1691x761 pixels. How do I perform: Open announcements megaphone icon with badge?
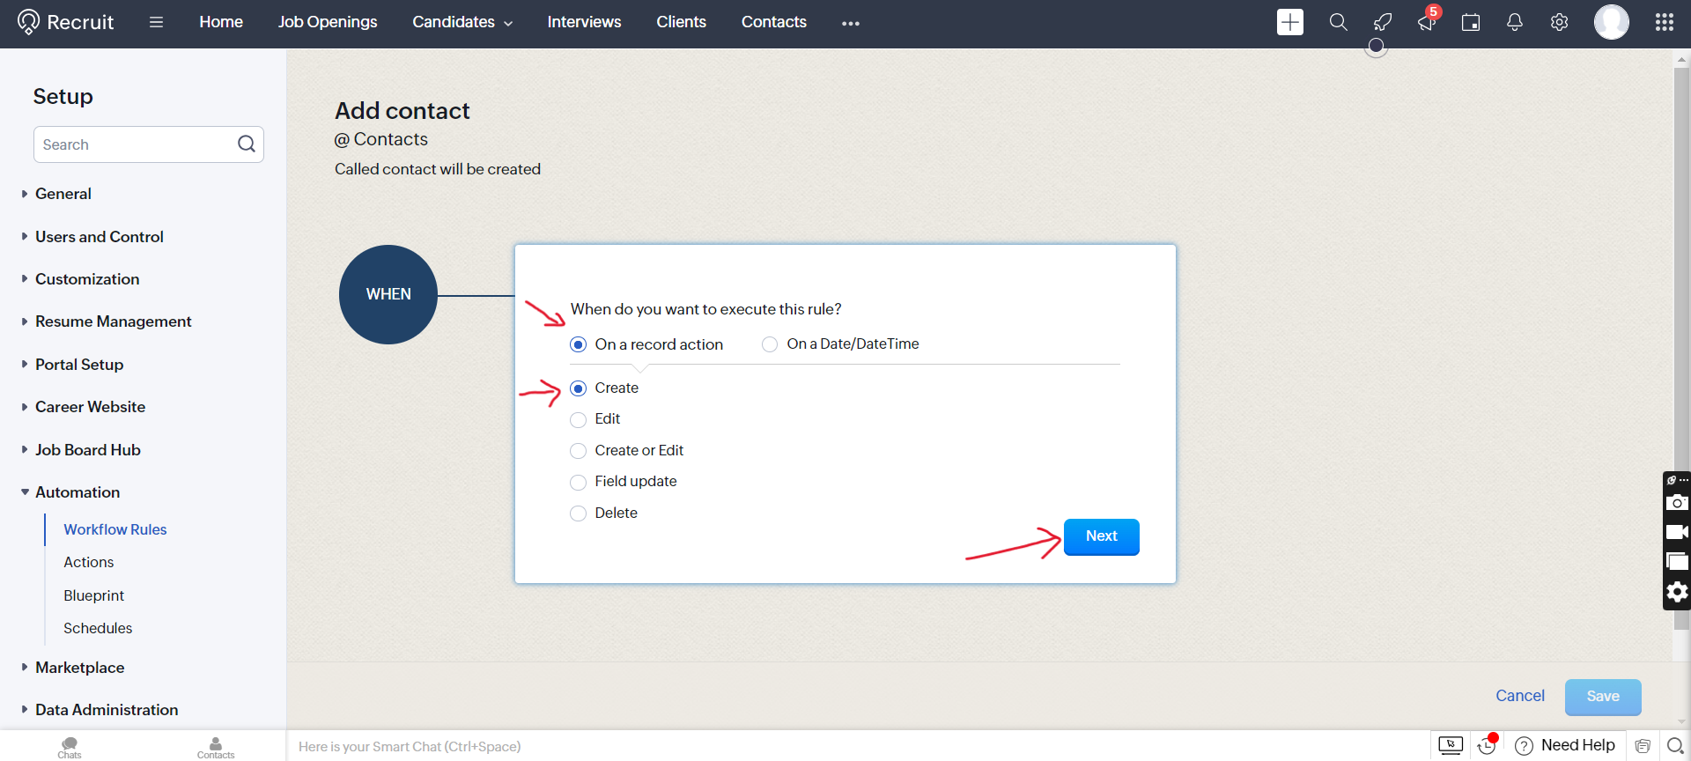[1427, 21]
